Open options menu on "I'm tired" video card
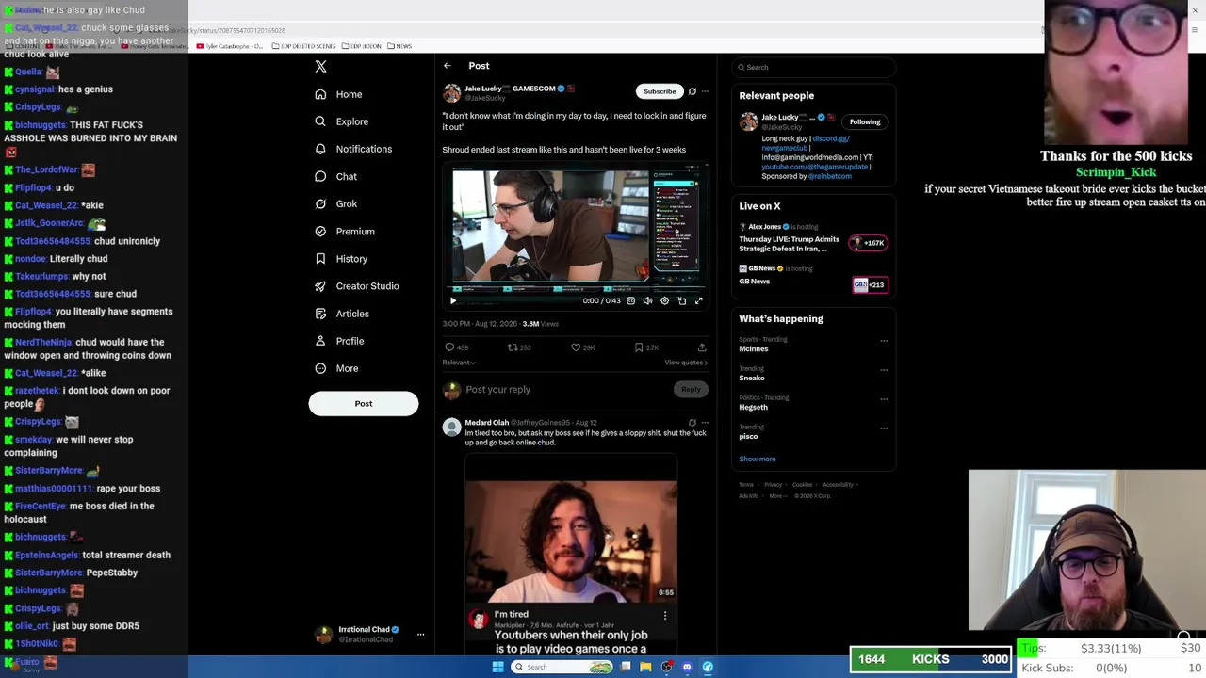Screen dimensions: 1206x678 665,616
